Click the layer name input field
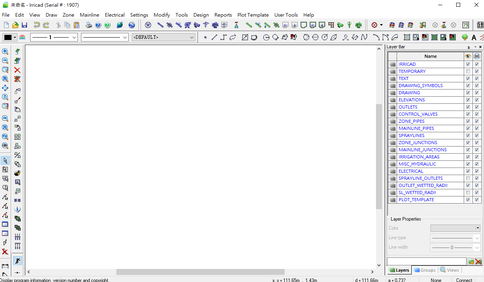 coord(426,262)
